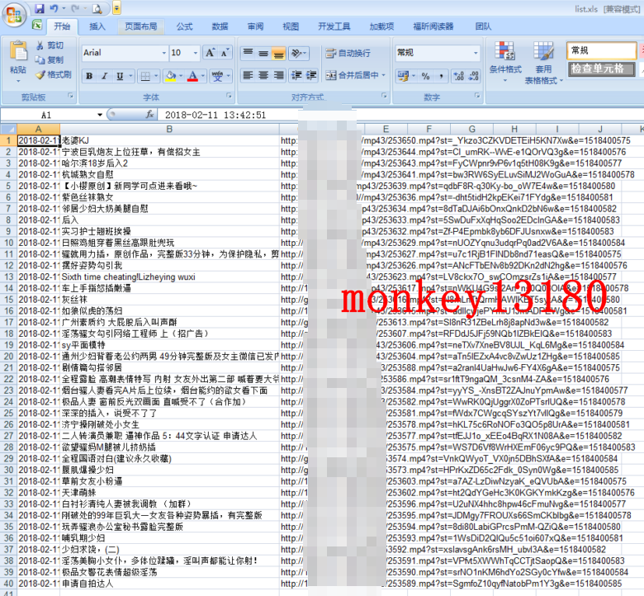Click the Increase Font Size icon
Screen dimensions: 644x596
coord(209,53)
